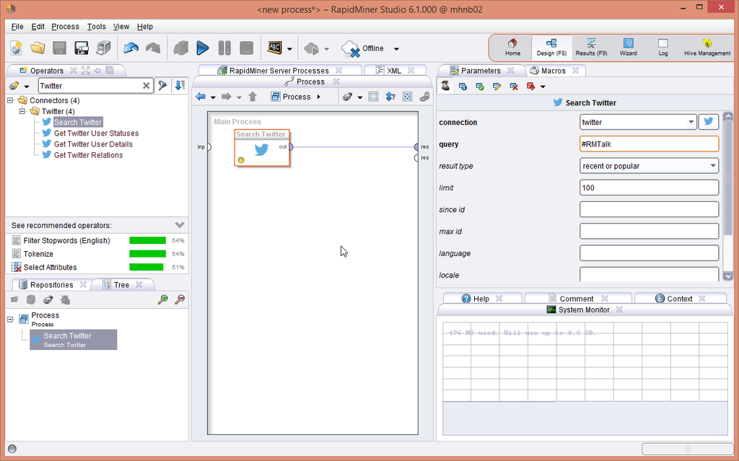Undo the last action with the blue arrow

131,48
